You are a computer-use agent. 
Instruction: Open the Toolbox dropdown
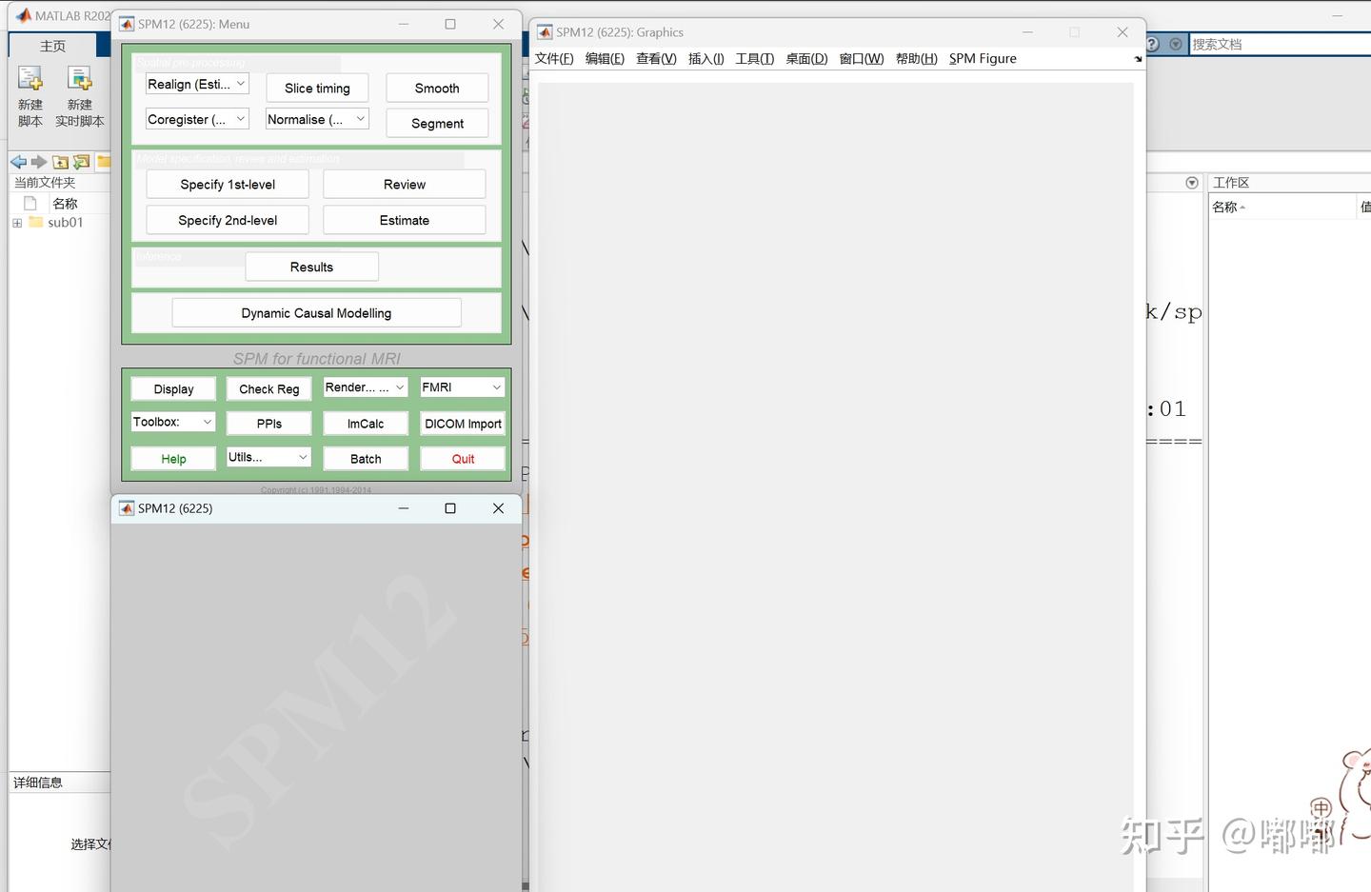[173, 422]
